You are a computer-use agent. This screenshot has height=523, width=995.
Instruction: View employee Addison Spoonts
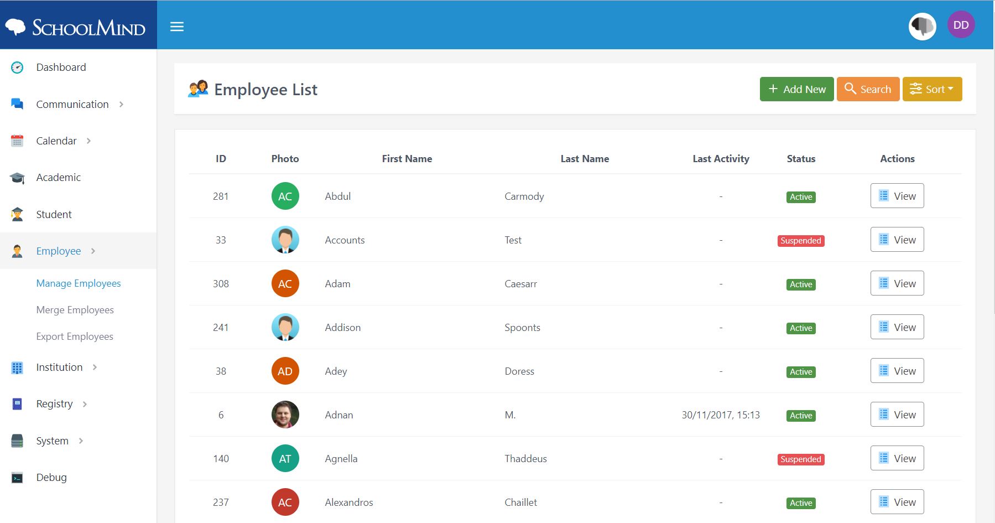(897, 327)
